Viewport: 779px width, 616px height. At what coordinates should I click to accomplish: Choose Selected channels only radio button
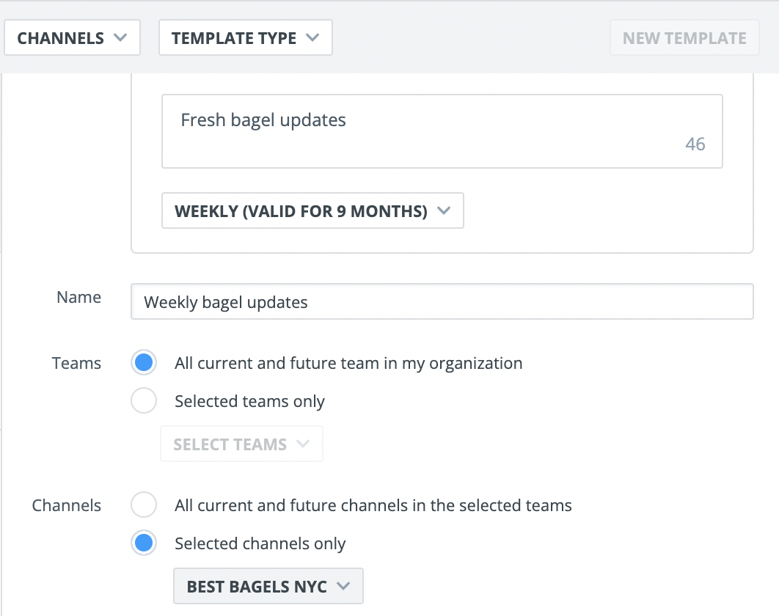coord(144,543)
